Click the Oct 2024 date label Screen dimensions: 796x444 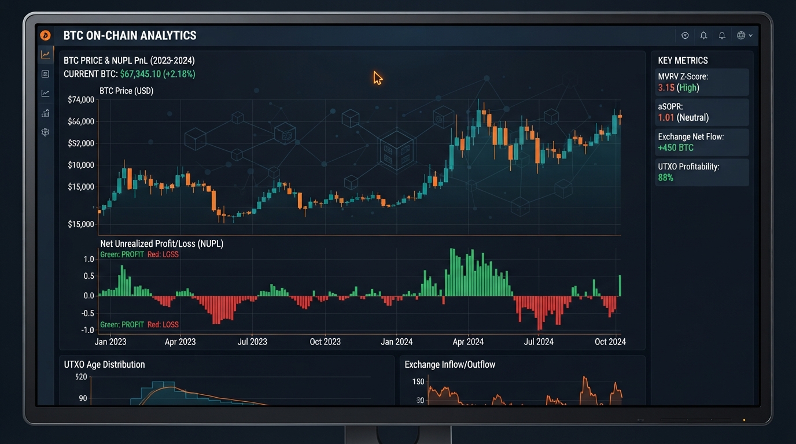point(610,342)
